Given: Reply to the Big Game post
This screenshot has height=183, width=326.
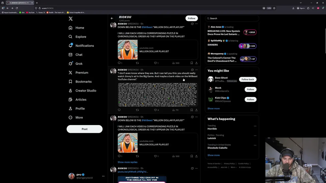Looking at the screenshot, I should tap(119, 110).
